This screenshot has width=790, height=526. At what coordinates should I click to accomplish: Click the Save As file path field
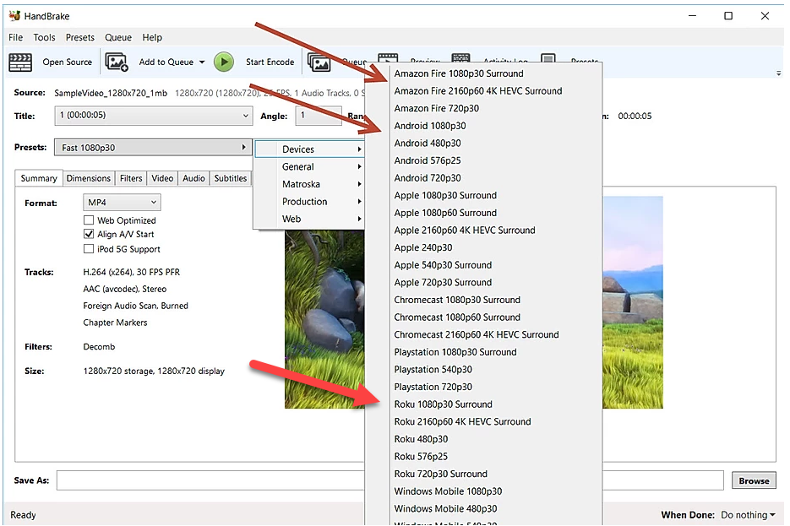tap(390, 480)
